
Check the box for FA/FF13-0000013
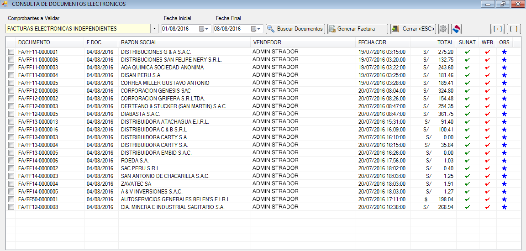click(11, 122)
